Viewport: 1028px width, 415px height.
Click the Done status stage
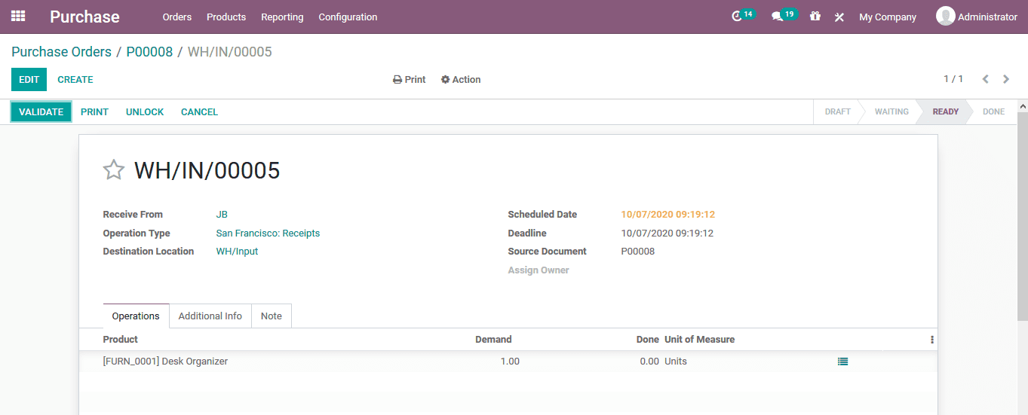click(993, 111)
